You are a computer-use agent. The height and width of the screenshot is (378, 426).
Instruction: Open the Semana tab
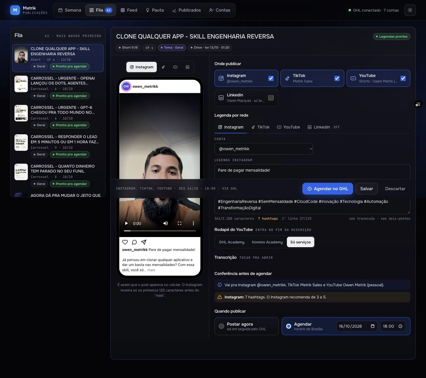tap(70, 10)
